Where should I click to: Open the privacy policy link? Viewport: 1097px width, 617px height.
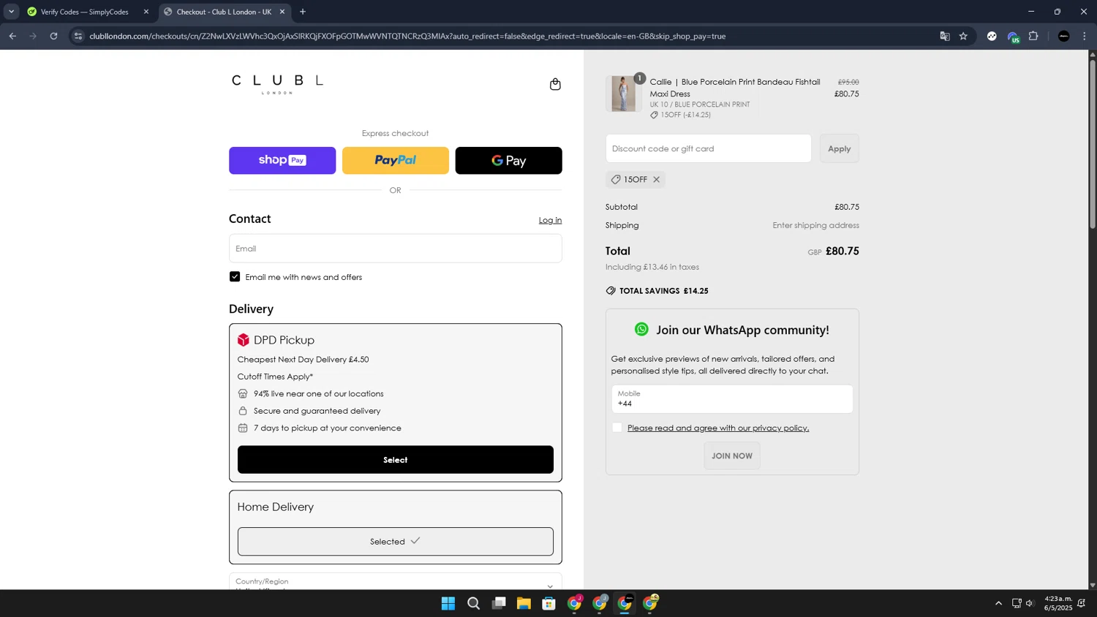[x=718, y=428]
